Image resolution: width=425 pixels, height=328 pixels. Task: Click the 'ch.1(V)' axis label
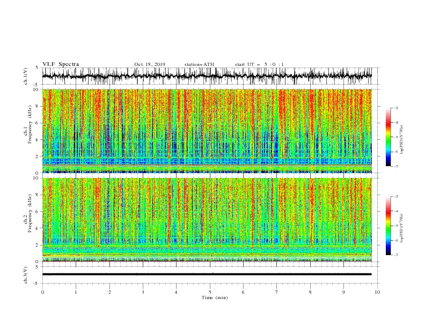26,76
